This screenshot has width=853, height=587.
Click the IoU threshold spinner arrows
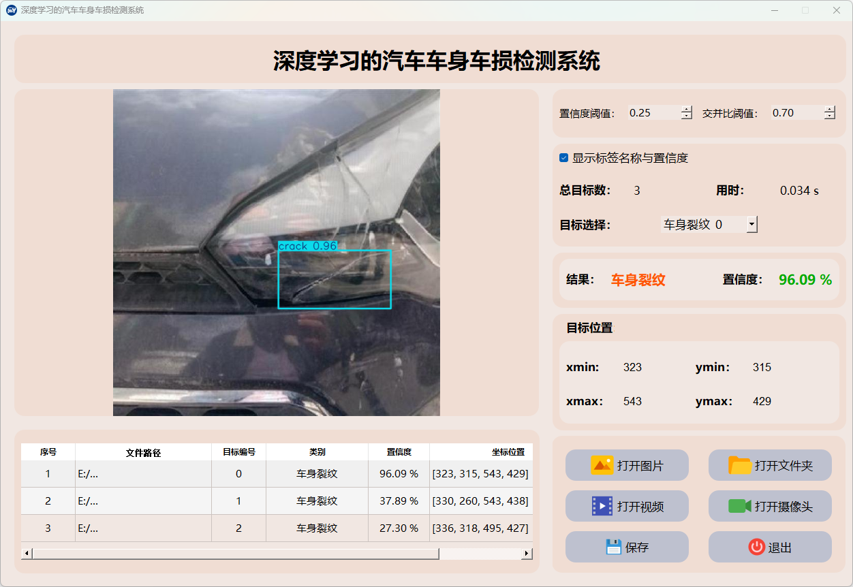pyautogui.click(x=829, y=113)
